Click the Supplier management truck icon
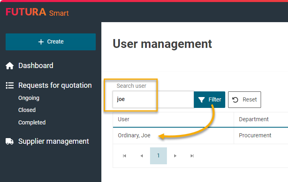The width and height of the screenshot is (288, 182). 10,141
